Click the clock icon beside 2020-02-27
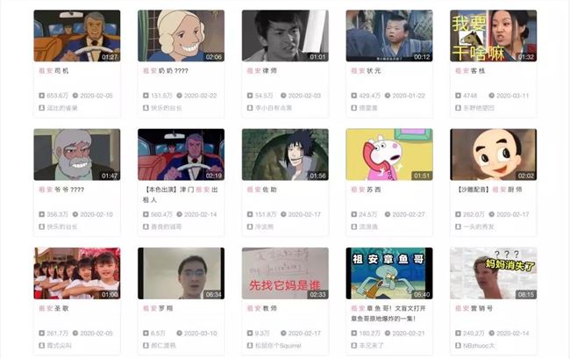Image resolution: width=570 pixels, height=359 pixels. coord(388,214)
